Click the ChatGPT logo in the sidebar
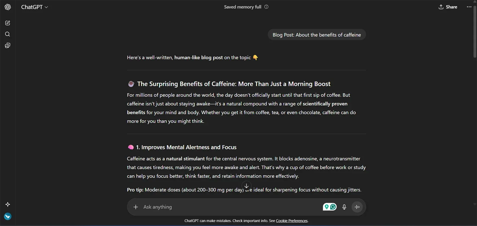 click(8, 7)
